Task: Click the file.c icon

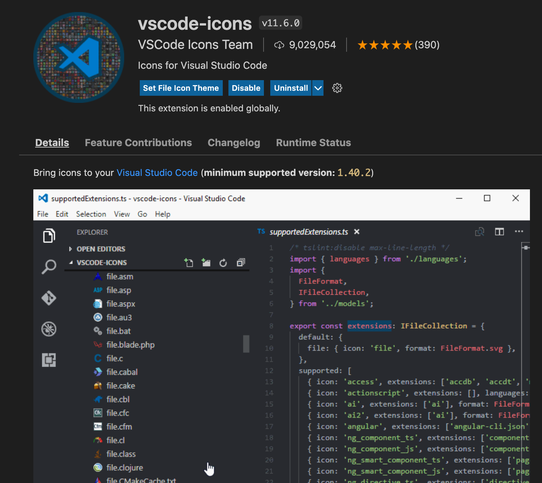Action: (x=98, y=358)
